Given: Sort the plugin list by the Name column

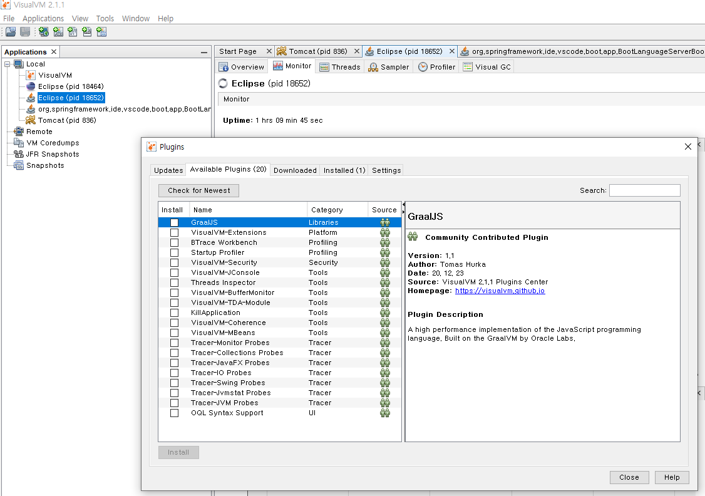Looking at the screenshot, I should click(248, 210).
